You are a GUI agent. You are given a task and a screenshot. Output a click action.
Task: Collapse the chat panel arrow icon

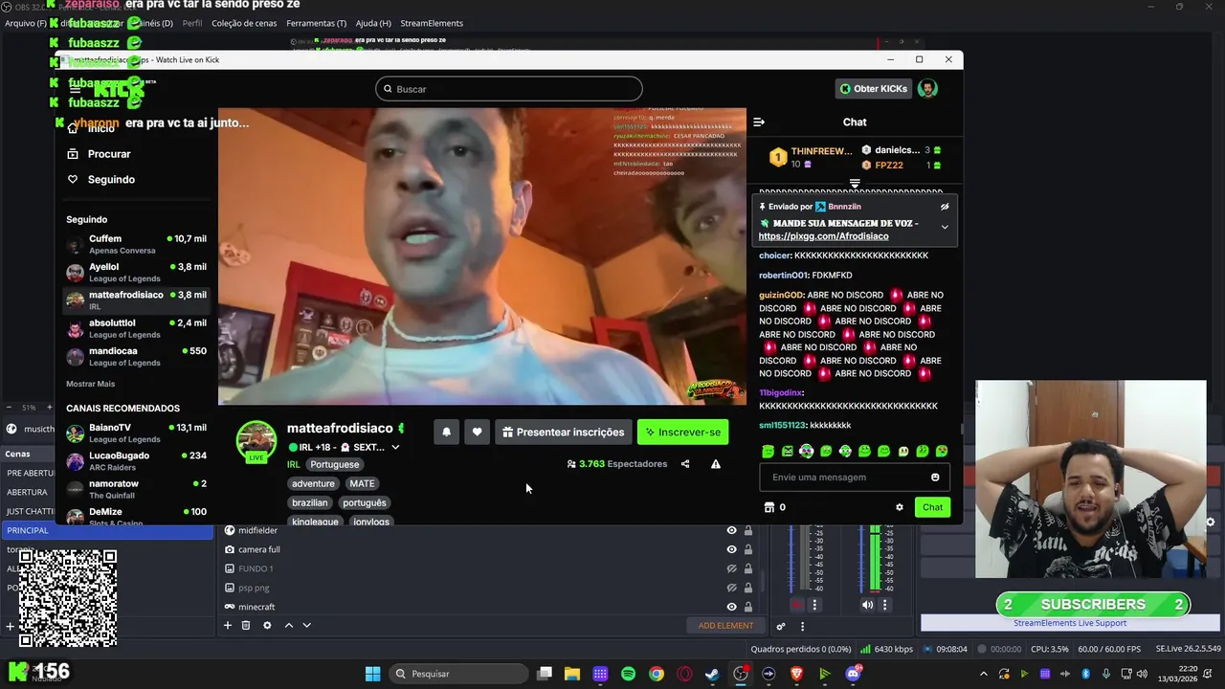click(x=759, y=122)
